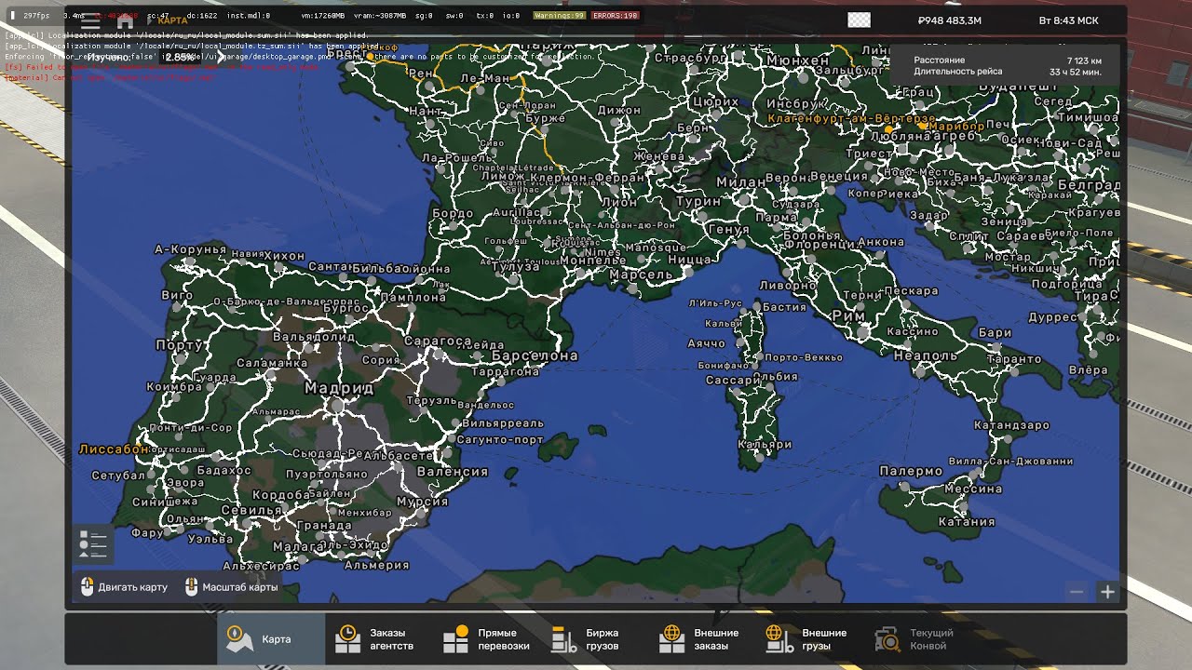Screen dimensions: 1192x670
Task: Open the map legend list icon
Action: coord(93,544)
